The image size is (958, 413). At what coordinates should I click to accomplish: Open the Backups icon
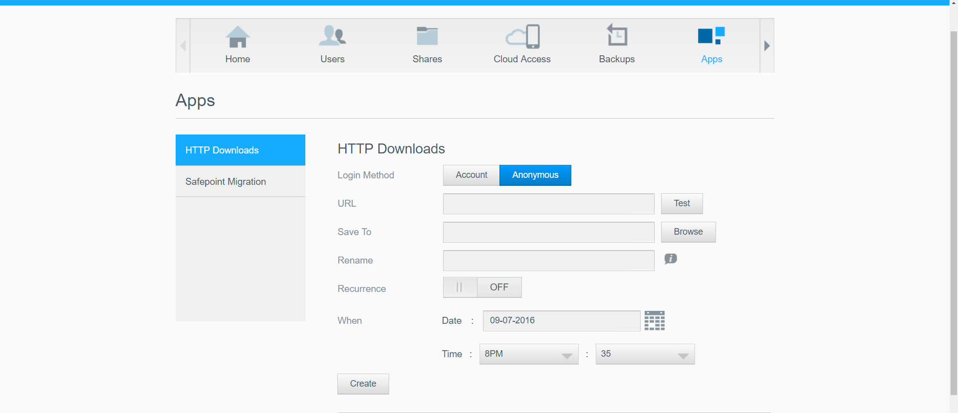(617, 35)
